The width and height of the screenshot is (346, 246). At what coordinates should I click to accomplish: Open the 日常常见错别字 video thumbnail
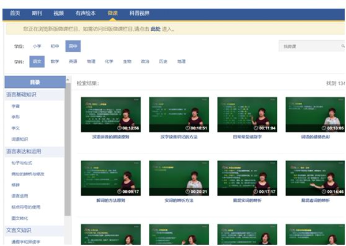[247, 114]
